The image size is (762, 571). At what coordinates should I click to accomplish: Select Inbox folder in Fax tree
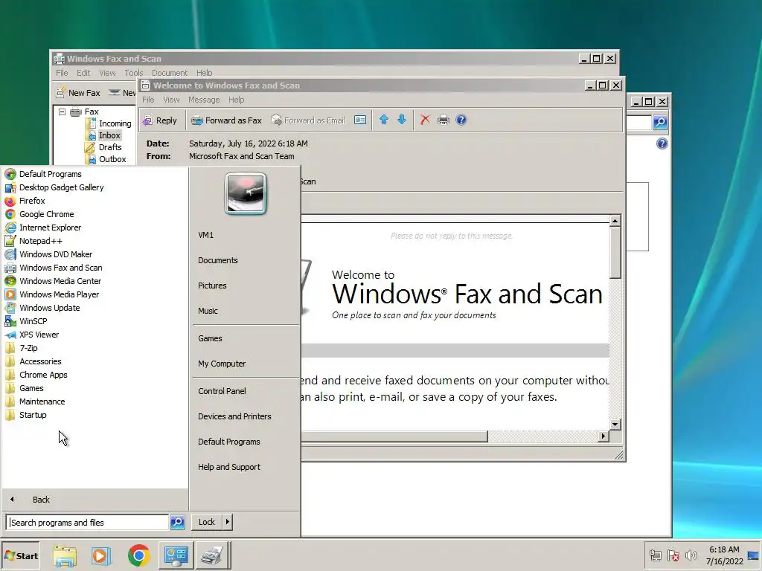click(x=104, y=135)
